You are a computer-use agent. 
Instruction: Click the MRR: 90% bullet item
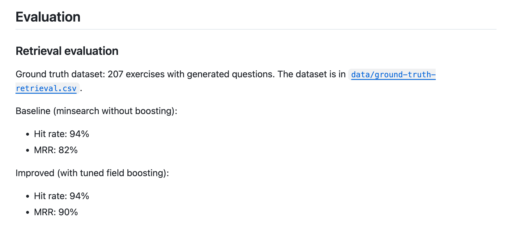(56, 212)
